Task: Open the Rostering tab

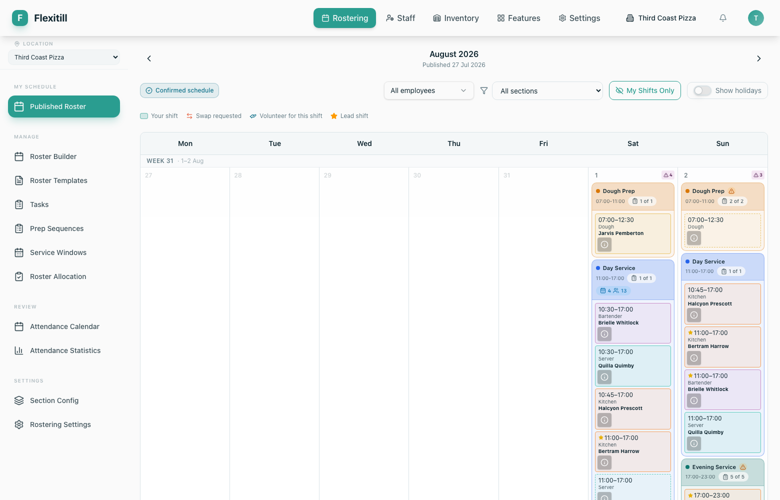Action: 344,18
